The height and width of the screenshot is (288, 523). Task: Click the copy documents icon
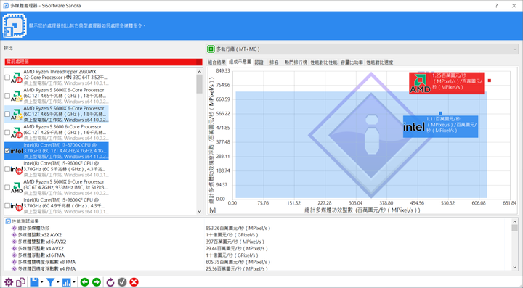pos(20,282)
